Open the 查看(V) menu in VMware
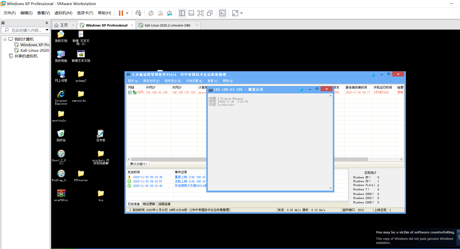 click(x=44, y=13)
